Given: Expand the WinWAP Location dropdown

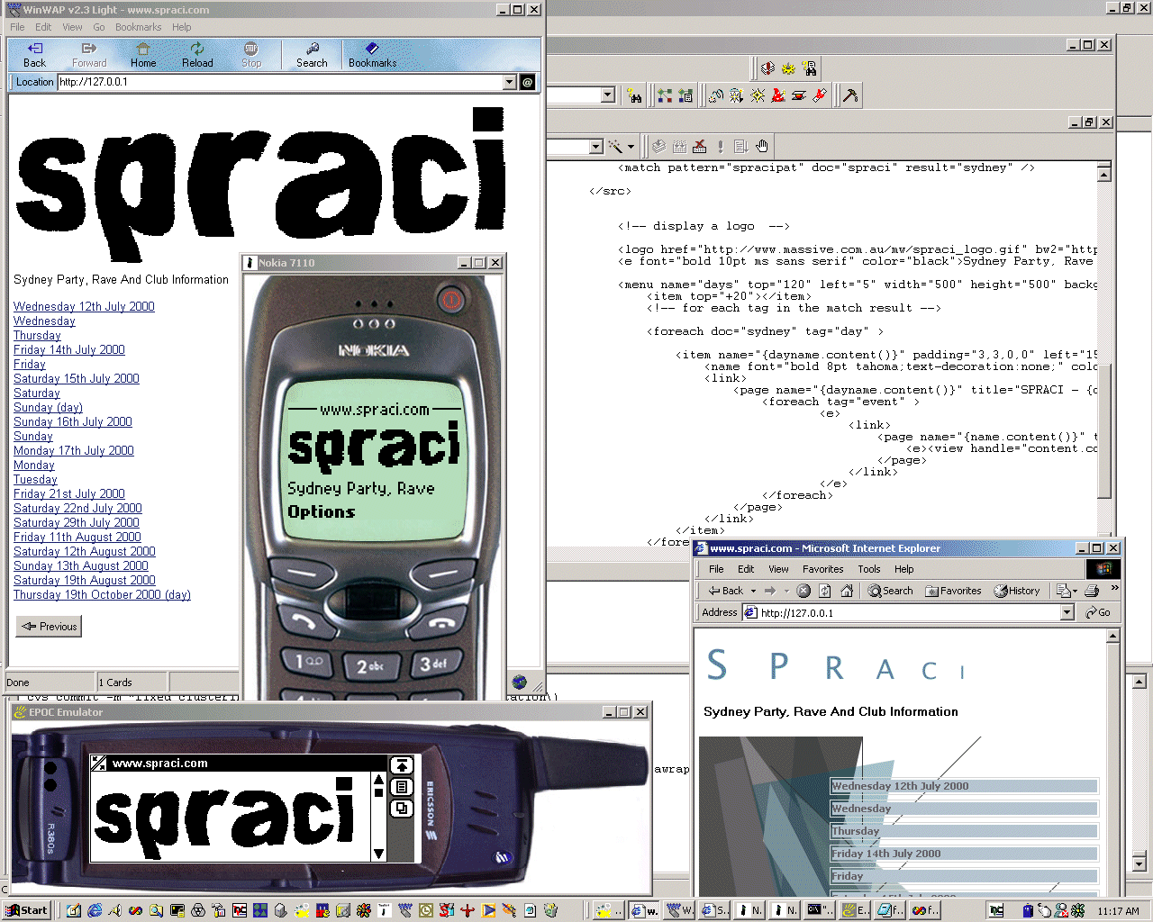Looking at the screenshot, I should tap(509, 82).
